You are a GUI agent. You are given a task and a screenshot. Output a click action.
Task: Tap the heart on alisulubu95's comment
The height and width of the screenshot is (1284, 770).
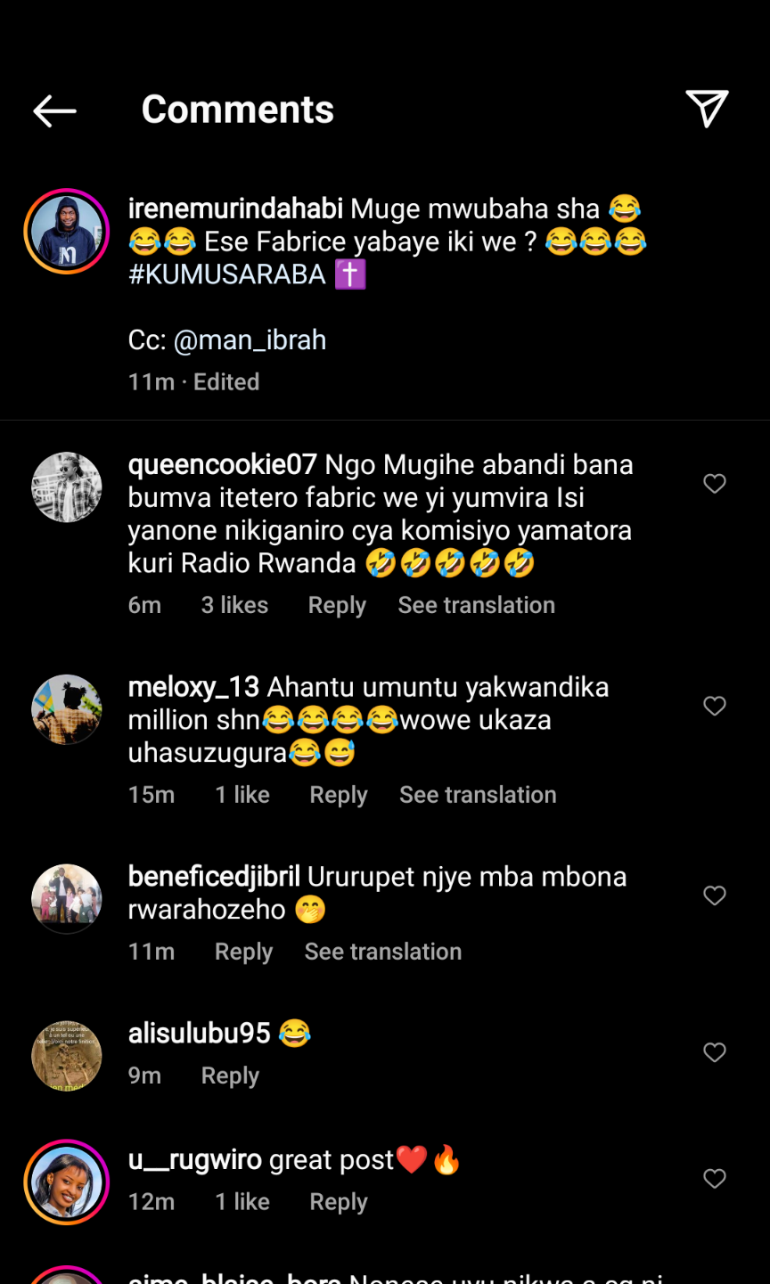pyautogui.click(x=715, y=1052)
